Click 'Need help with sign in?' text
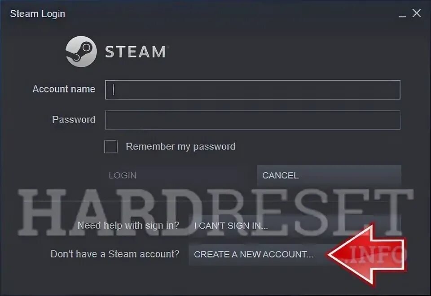Viewport: 431px width, 296px height. point(128,226)
